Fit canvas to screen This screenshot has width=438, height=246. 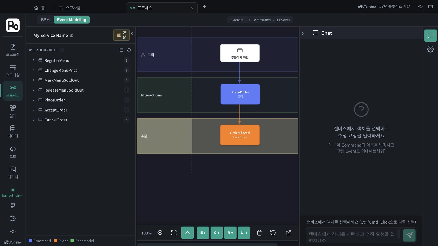point(174,233)
